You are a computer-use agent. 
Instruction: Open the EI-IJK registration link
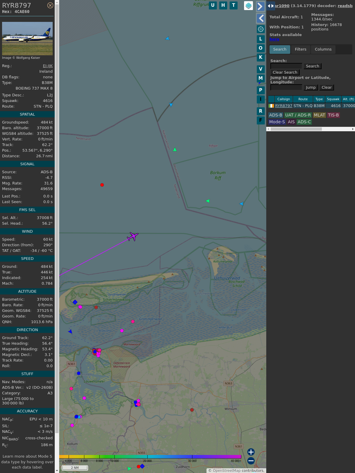pos(48,66)
